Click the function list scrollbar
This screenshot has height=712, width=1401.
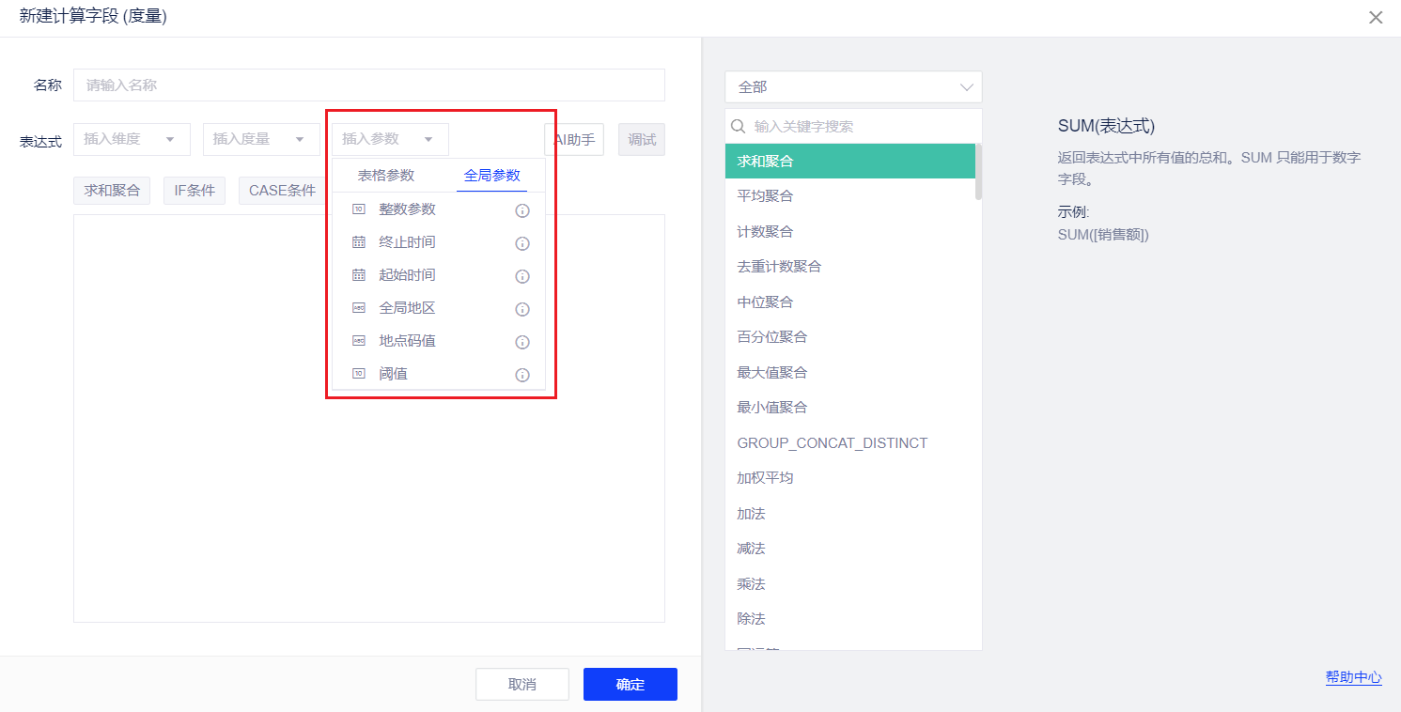[x=978, y=173]
